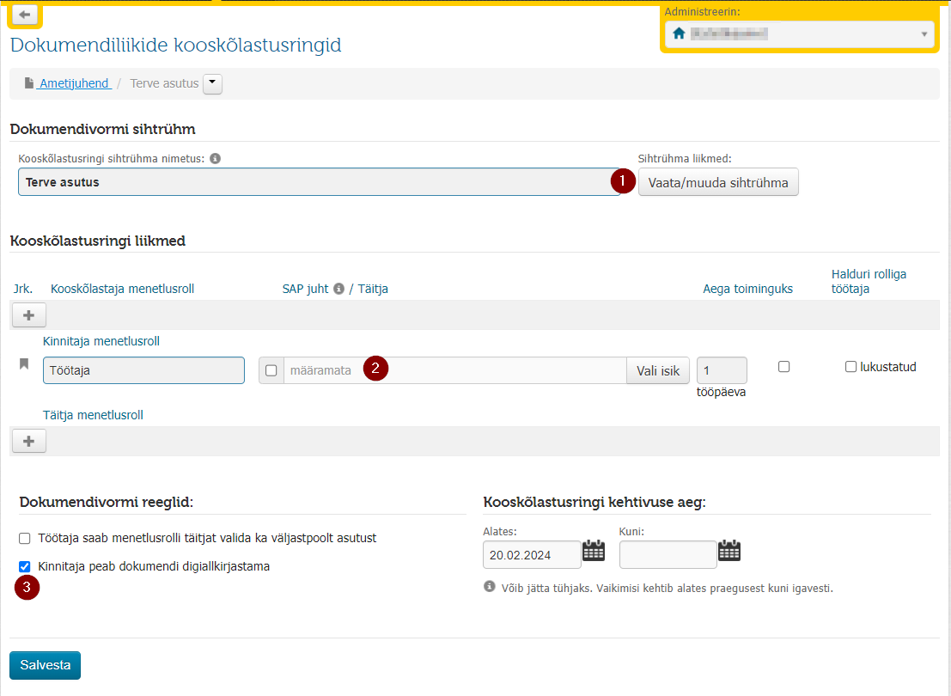Image resolution: width=951 pixels, height=696 pixels.
Task: Open the Kuni date calendar picker
Action: coord(729,551)
